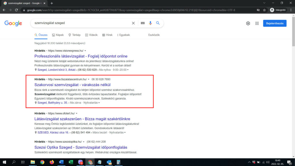Expand Nyitvatartás under Batthyány u. 35.
295x166 pixels.
tap(92, 103)
